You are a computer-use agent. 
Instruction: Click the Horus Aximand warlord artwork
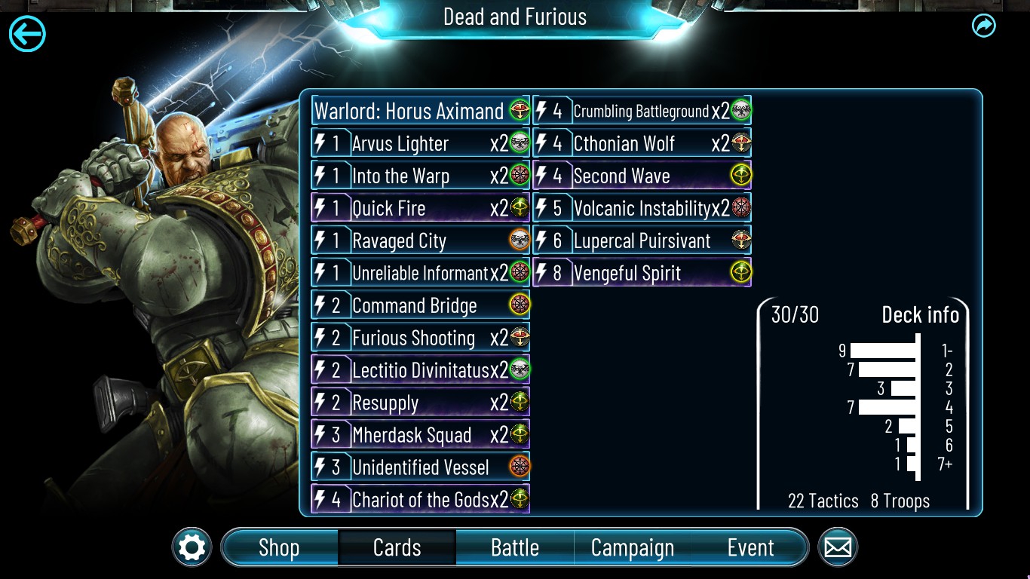[x=151, y=294]
